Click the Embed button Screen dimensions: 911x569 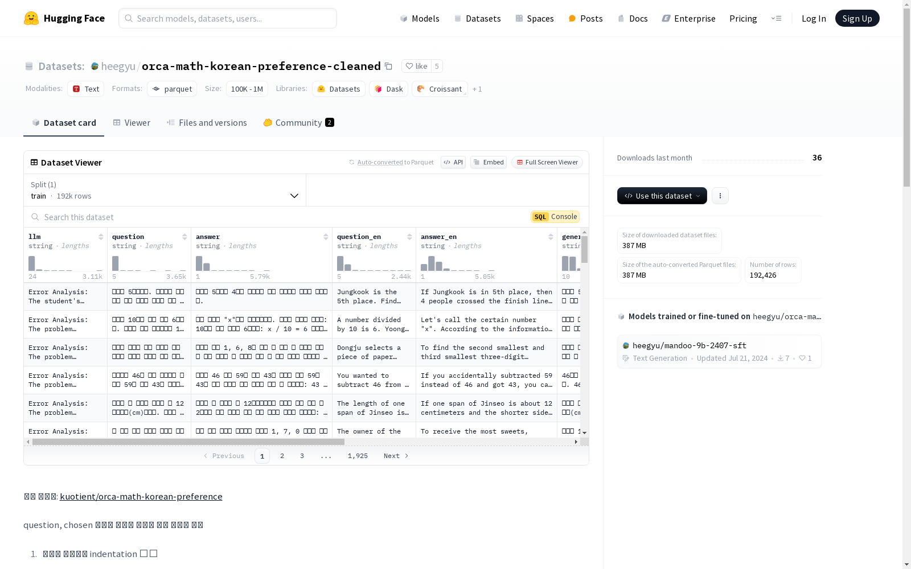489,162
